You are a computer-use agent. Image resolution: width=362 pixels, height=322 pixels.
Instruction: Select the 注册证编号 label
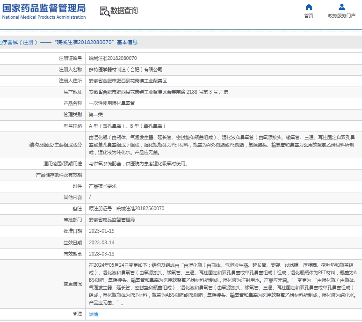(71, 58)
